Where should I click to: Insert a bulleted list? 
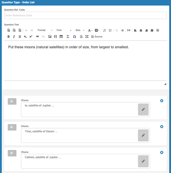(x=110, y=30)
